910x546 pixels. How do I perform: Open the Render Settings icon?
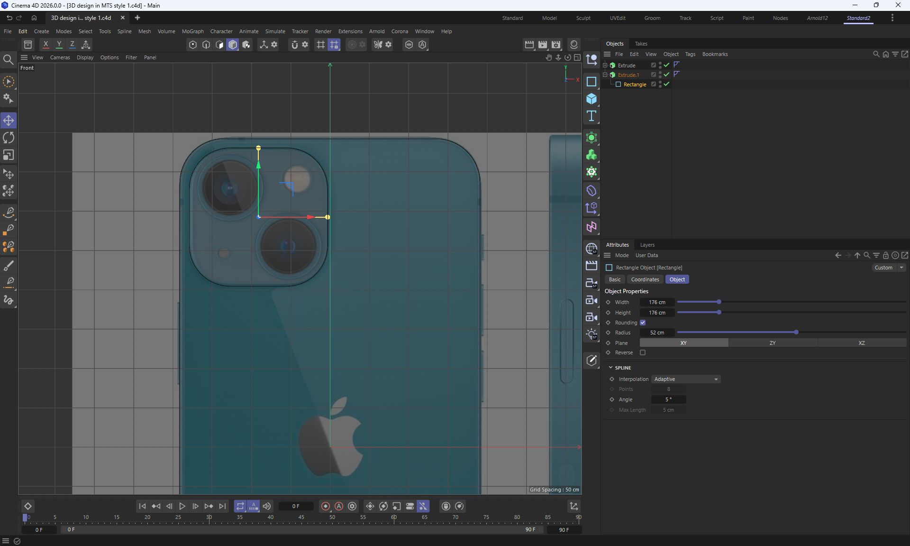click(556, 45)
